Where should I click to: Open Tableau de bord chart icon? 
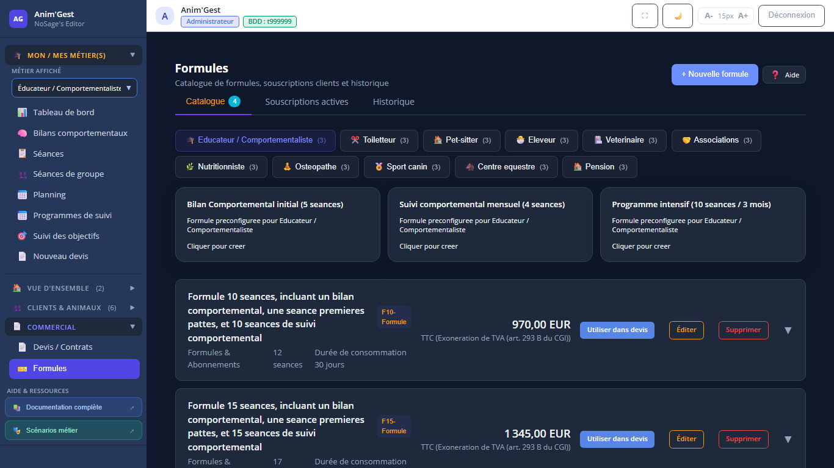(x=23, y=112)
